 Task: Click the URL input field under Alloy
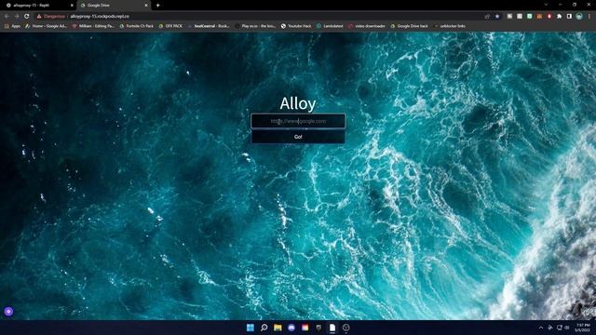(x=298, y=121)
